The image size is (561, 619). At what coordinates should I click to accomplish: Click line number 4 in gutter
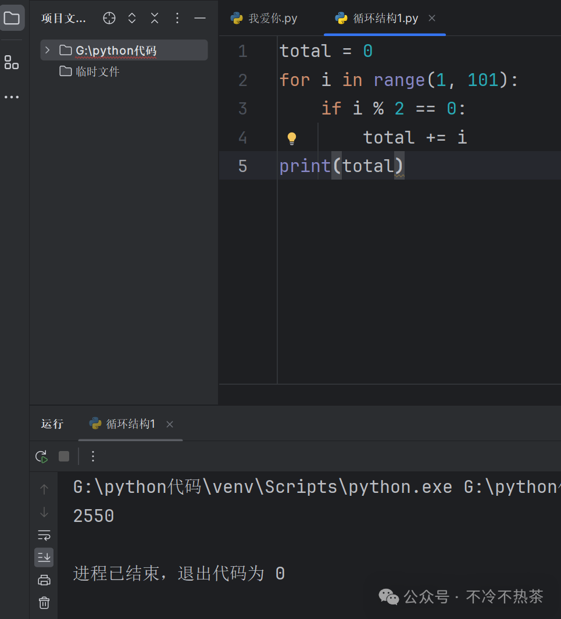pos(243,138)
